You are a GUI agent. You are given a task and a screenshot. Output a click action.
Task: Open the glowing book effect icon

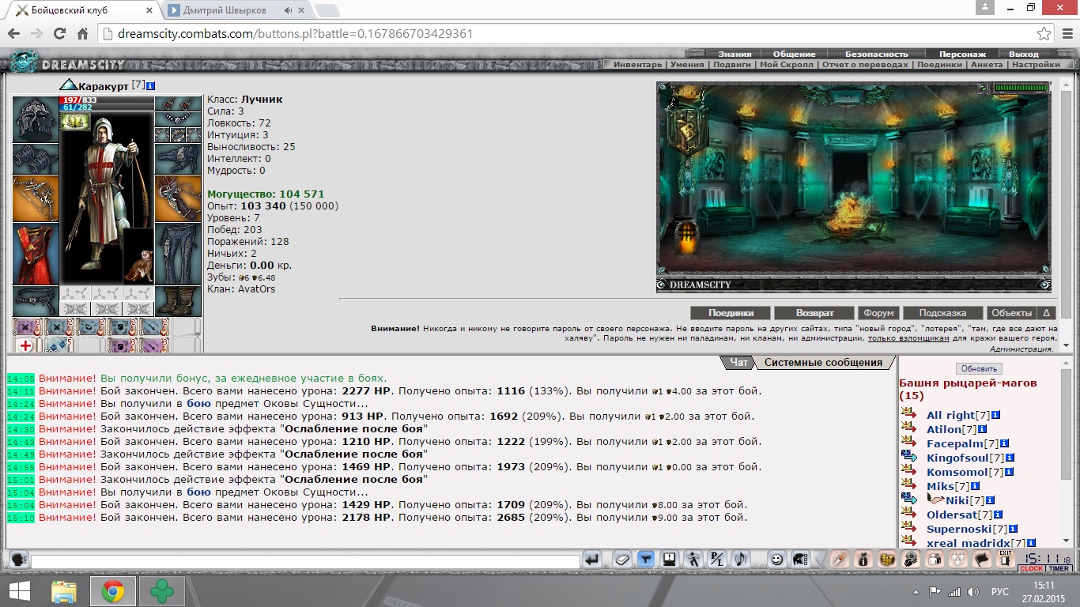coord(75,122)
